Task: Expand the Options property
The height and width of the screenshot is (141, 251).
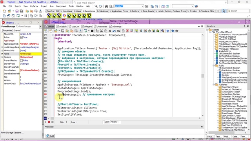Action: pyautogui.click(x=2, y=57)
